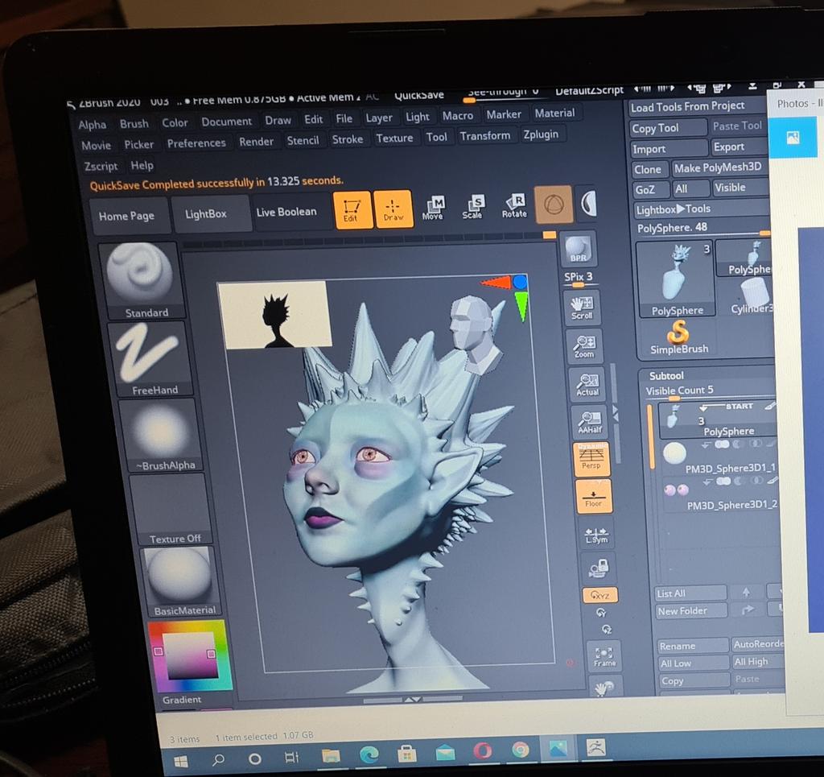This screenshot has width=824, height=777.
Task: Select the PolySphere tool thumbnail
Action: click(676, 279)
